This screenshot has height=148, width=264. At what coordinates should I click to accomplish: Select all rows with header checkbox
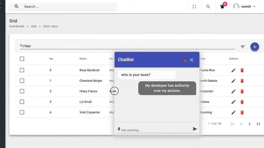click(22, 59)
